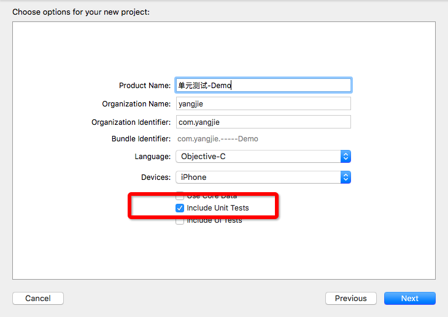Cancel the new project dialog
Screen dimensions: 448x317
click(x=38, y=299)
